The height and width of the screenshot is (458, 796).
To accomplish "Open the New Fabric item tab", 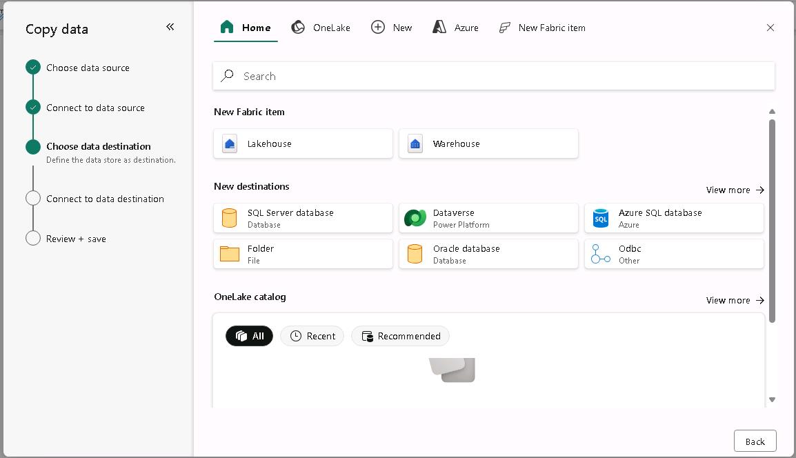I will (542, 28).
